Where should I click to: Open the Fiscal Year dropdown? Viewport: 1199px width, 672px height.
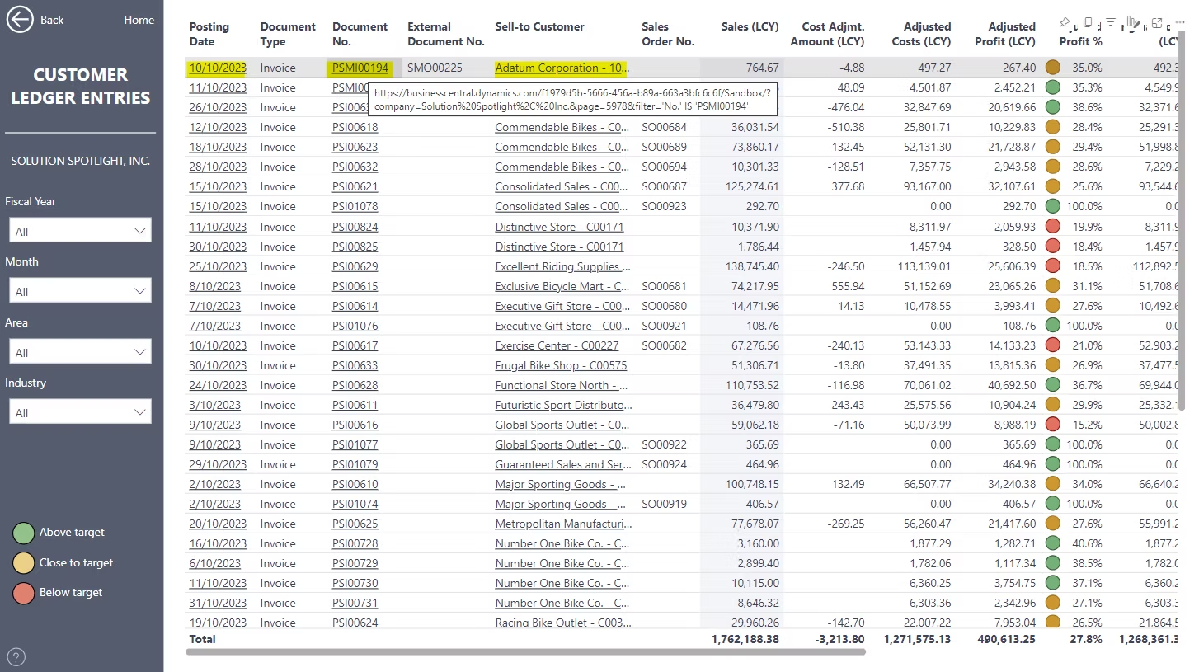click(x=80, y=231)
